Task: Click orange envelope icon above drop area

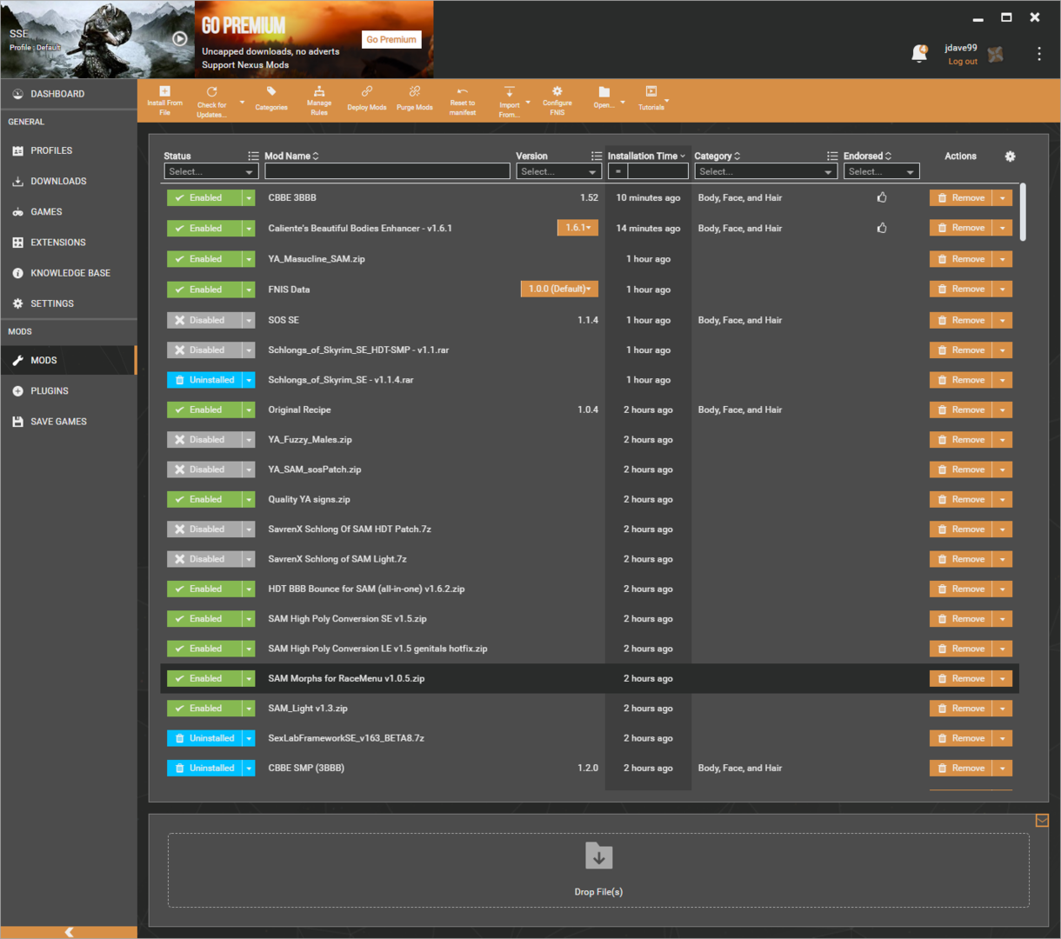Action: (1042, 820)
